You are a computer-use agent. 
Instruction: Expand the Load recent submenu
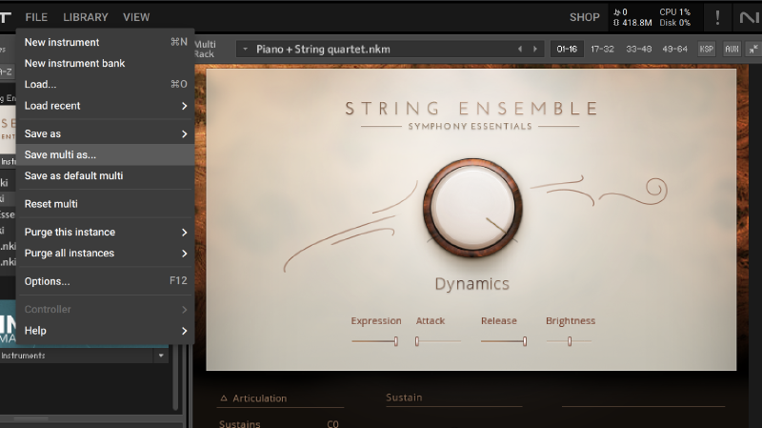point(106,106)
